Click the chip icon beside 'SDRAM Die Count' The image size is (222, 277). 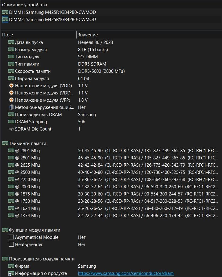tap(11, 129)
